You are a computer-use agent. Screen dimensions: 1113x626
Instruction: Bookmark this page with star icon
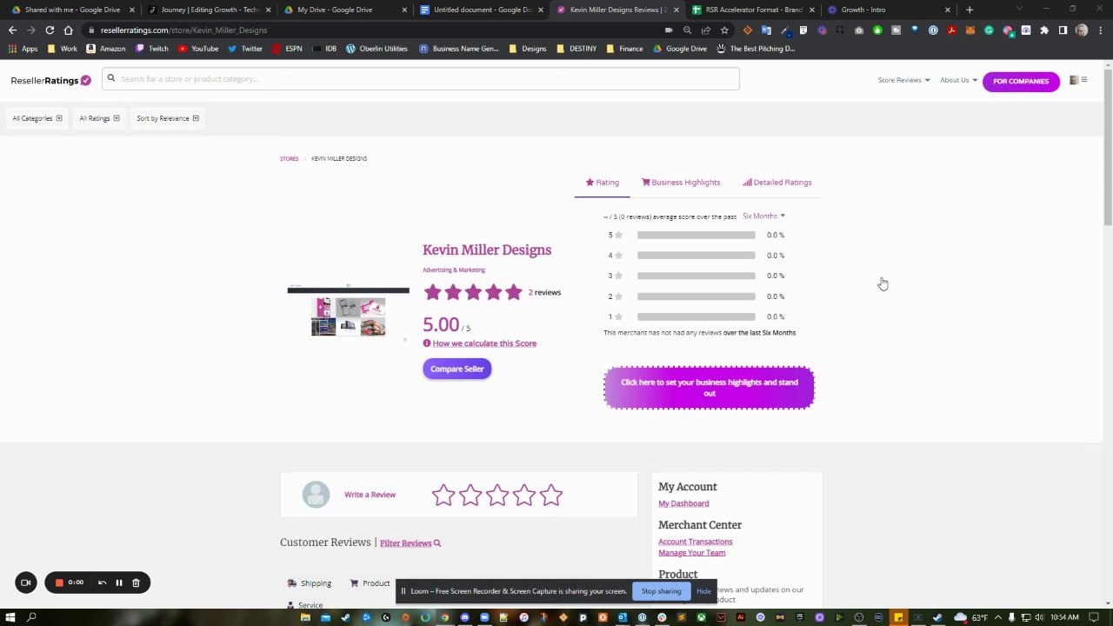tap(724, 30)
